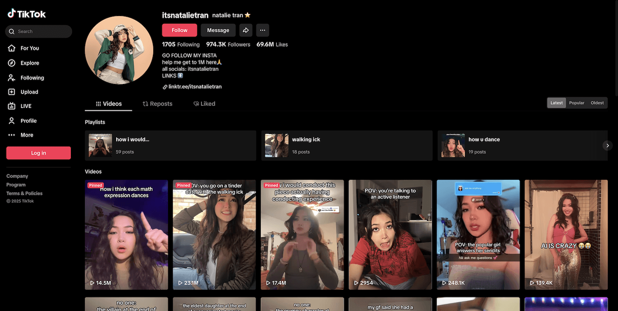
Task: Follow itsnatalietran
Action: pos(179,30)
